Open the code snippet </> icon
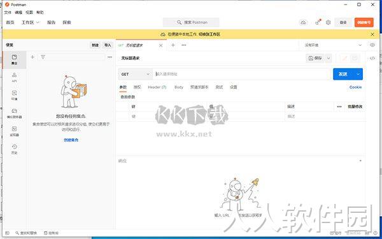382x239 pixels. tap(372, 58)
